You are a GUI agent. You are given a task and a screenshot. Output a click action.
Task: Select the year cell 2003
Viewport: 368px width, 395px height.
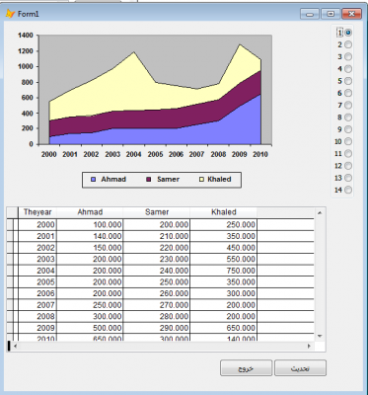coord(37,259)
